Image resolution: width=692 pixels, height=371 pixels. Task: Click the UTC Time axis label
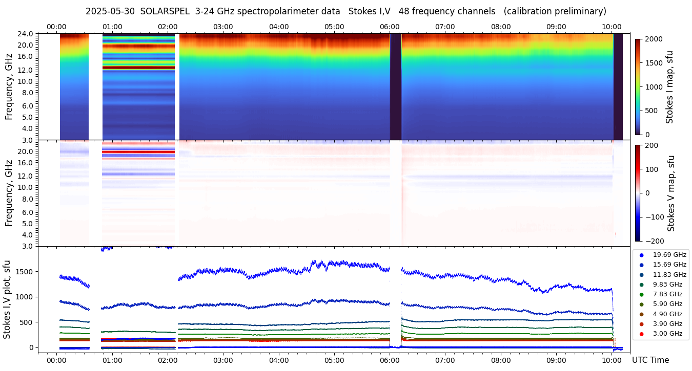click(x=650, y=360)
